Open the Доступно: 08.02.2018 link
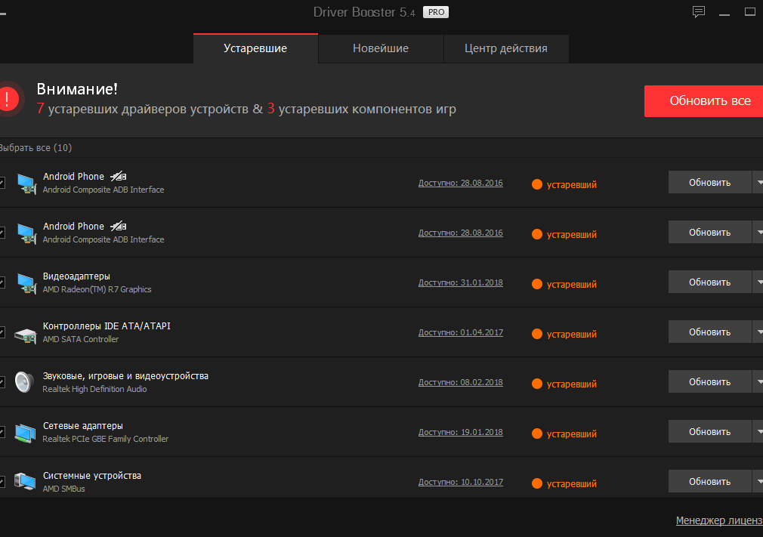 (x=460, y=382)
